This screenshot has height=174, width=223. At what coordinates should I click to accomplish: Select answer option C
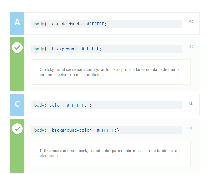coord(105,105)
